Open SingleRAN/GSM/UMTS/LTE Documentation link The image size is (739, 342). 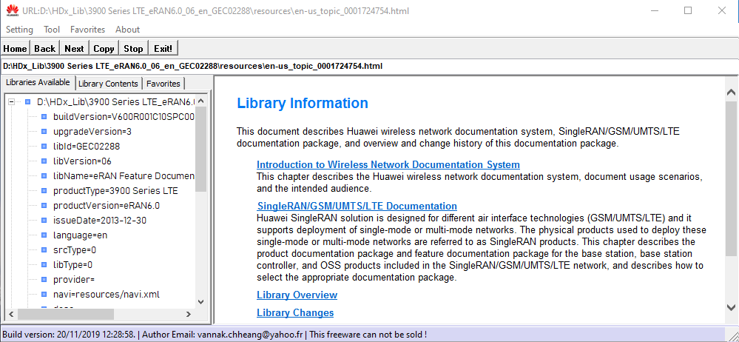coord(357,206)
